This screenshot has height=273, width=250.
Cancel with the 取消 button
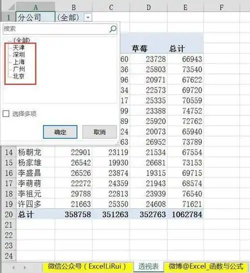99,132
